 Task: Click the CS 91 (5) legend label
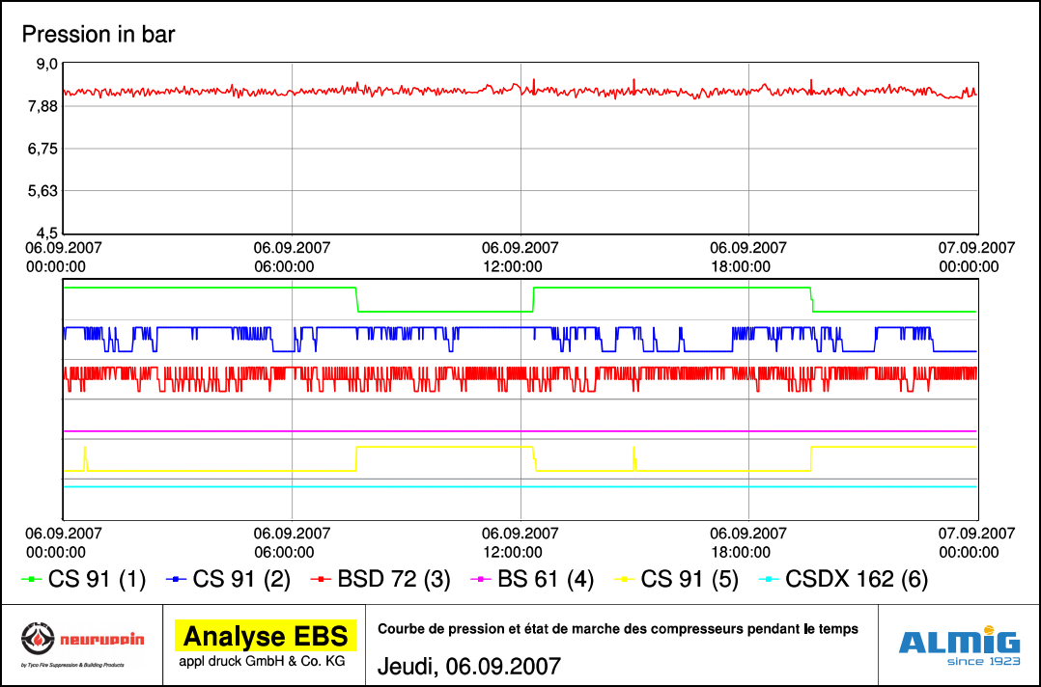coord(689,580)
